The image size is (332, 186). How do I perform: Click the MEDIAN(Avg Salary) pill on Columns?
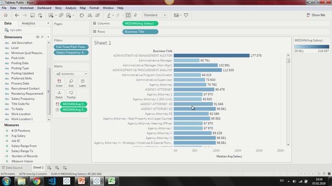140,23
